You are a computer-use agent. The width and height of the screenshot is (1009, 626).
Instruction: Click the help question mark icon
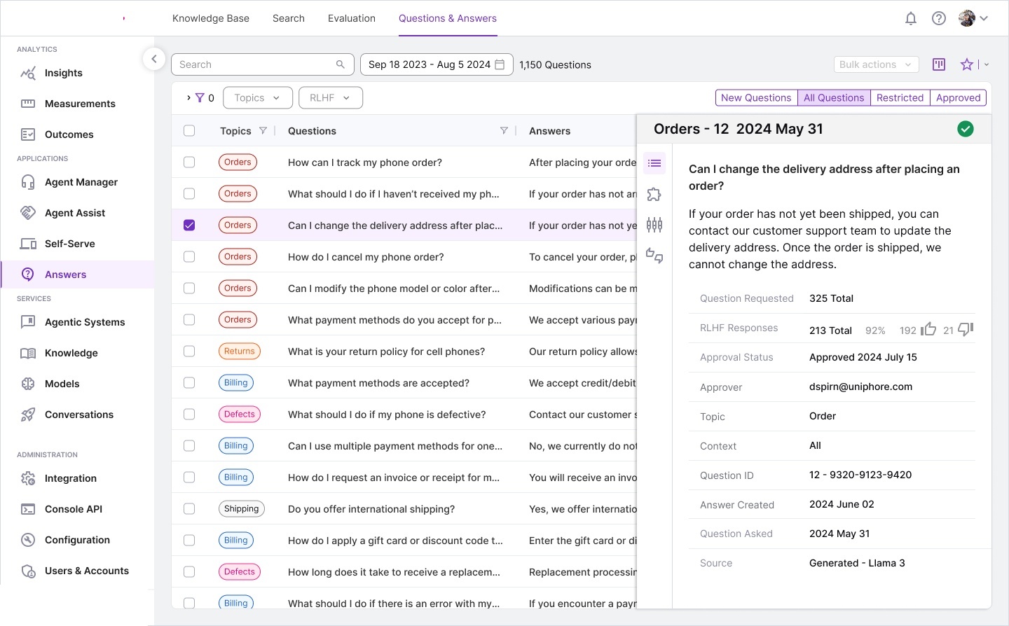[939, 19]
